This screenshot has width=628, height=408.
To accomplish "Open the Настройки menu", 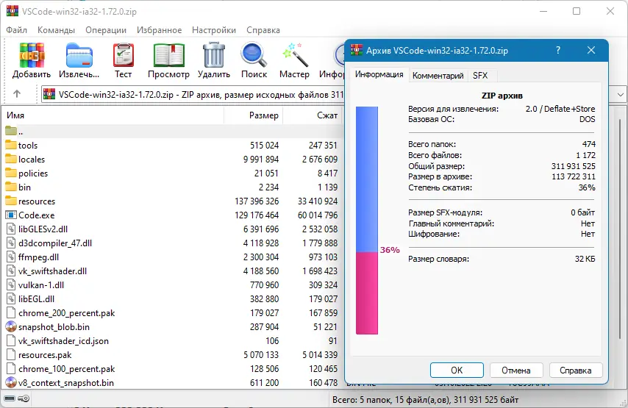I will (x=214, y=30).
